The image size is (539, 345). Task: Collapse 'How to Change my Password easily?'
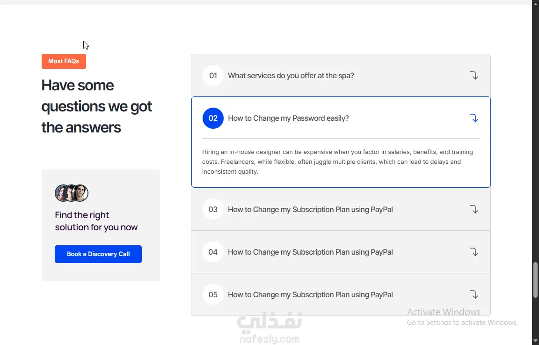[x=288, y=118]
